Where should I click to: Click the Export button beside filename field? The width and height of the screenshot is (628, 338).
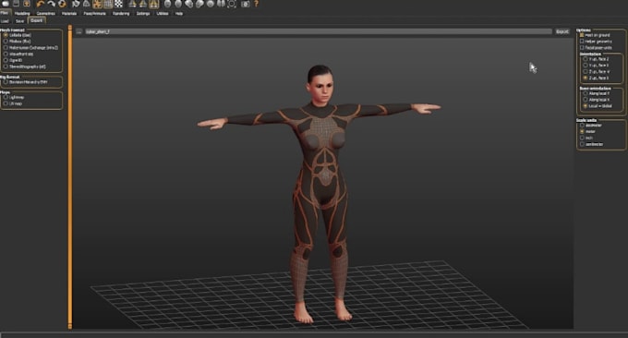tap(562, 31)
